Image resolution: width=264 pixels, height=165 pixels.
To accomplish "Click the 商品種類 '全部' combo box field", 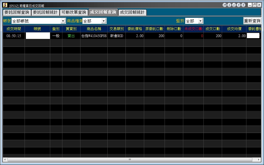I will click(x=94, y=21).
